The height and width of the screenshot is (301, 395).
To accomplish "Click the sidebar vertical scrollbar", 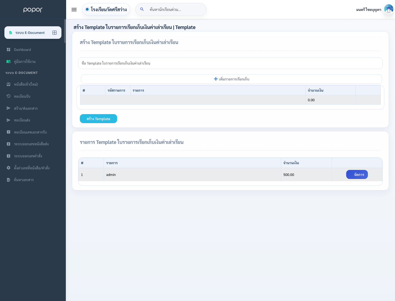I will (65, 31).
